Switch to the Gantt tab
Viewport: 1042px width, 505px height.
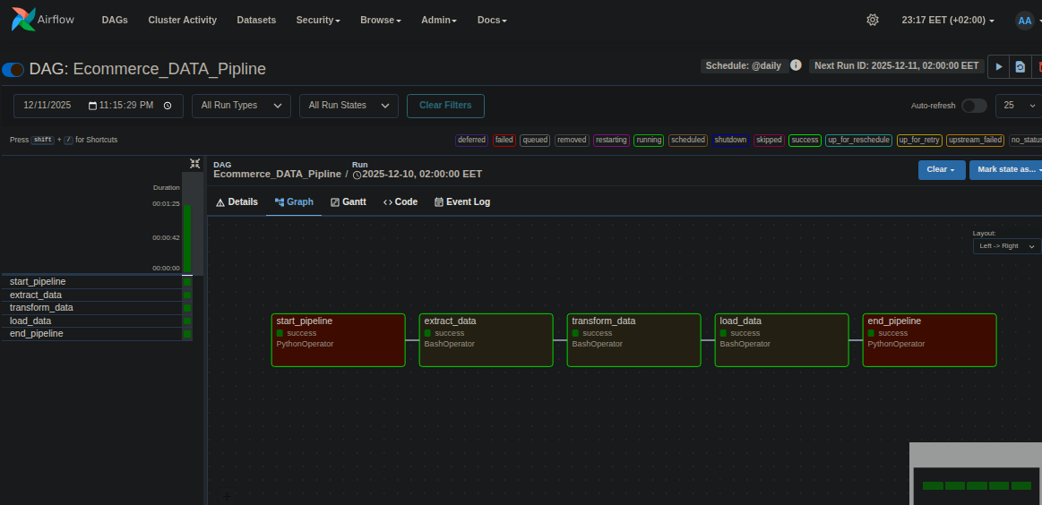tap(349, 202)
